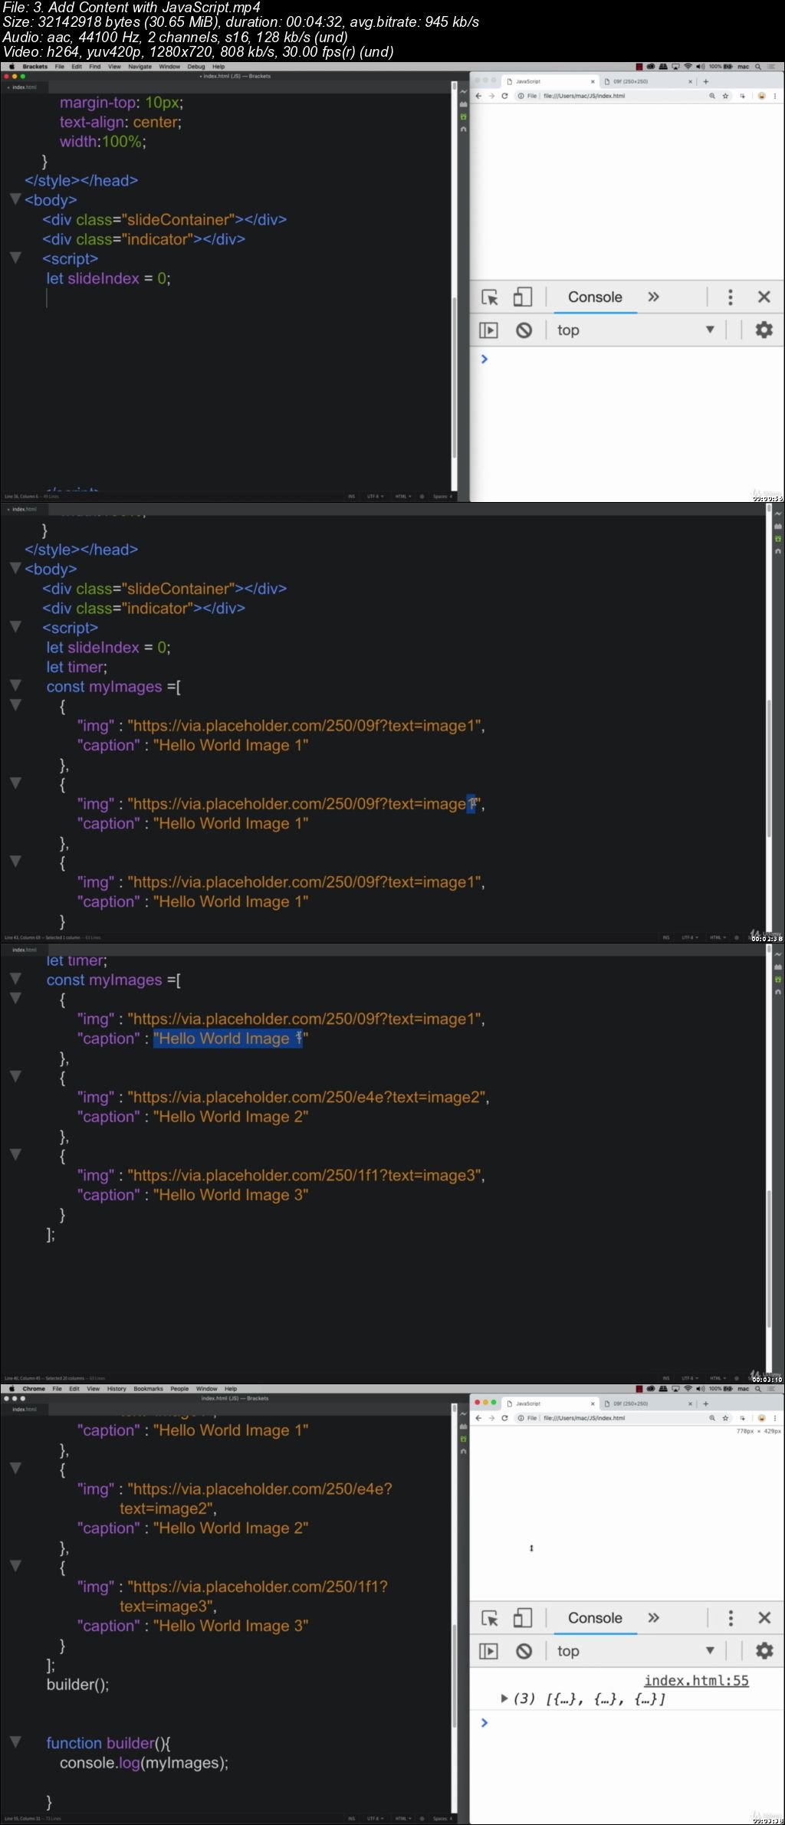The height and width of the screenshot is (1825, 785).
Task: Reload page in bottom frame Chrome window
Action: [x=504, y=1418]
